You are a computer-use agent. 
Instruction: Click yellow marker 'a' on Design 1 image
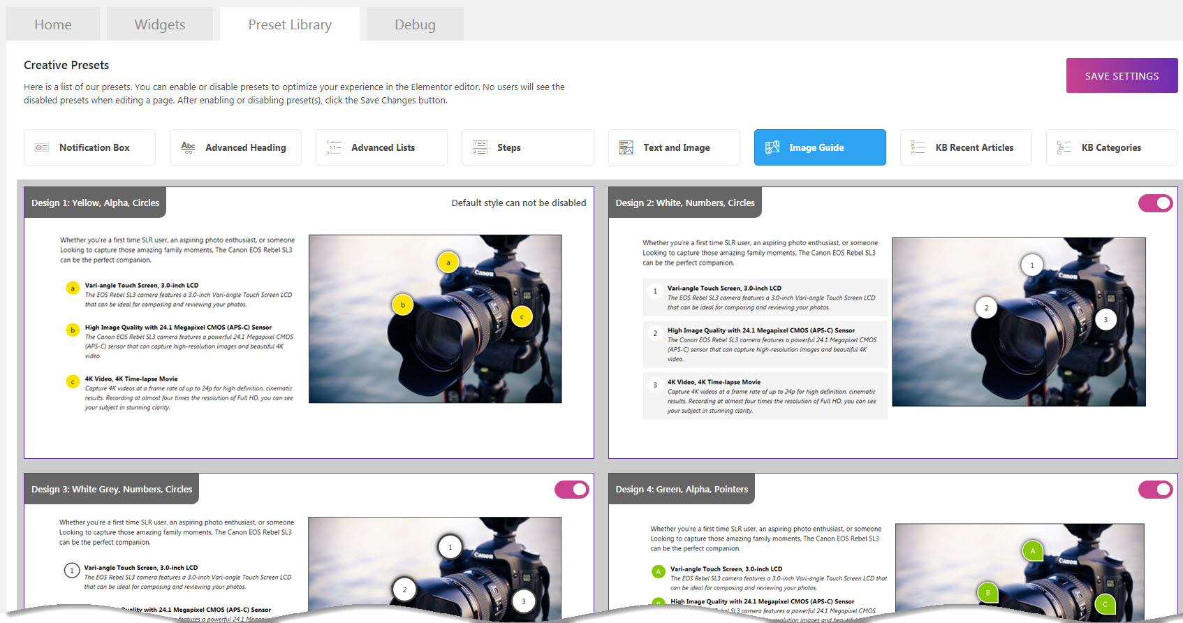tap(448, 263)
